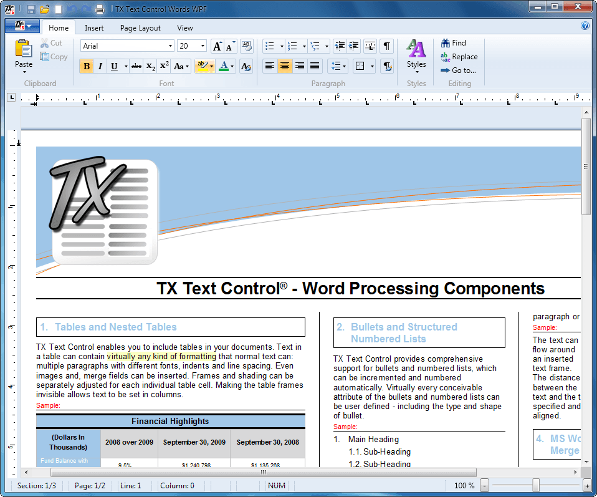Align the paragraph to the right

(x=300, y=66)
